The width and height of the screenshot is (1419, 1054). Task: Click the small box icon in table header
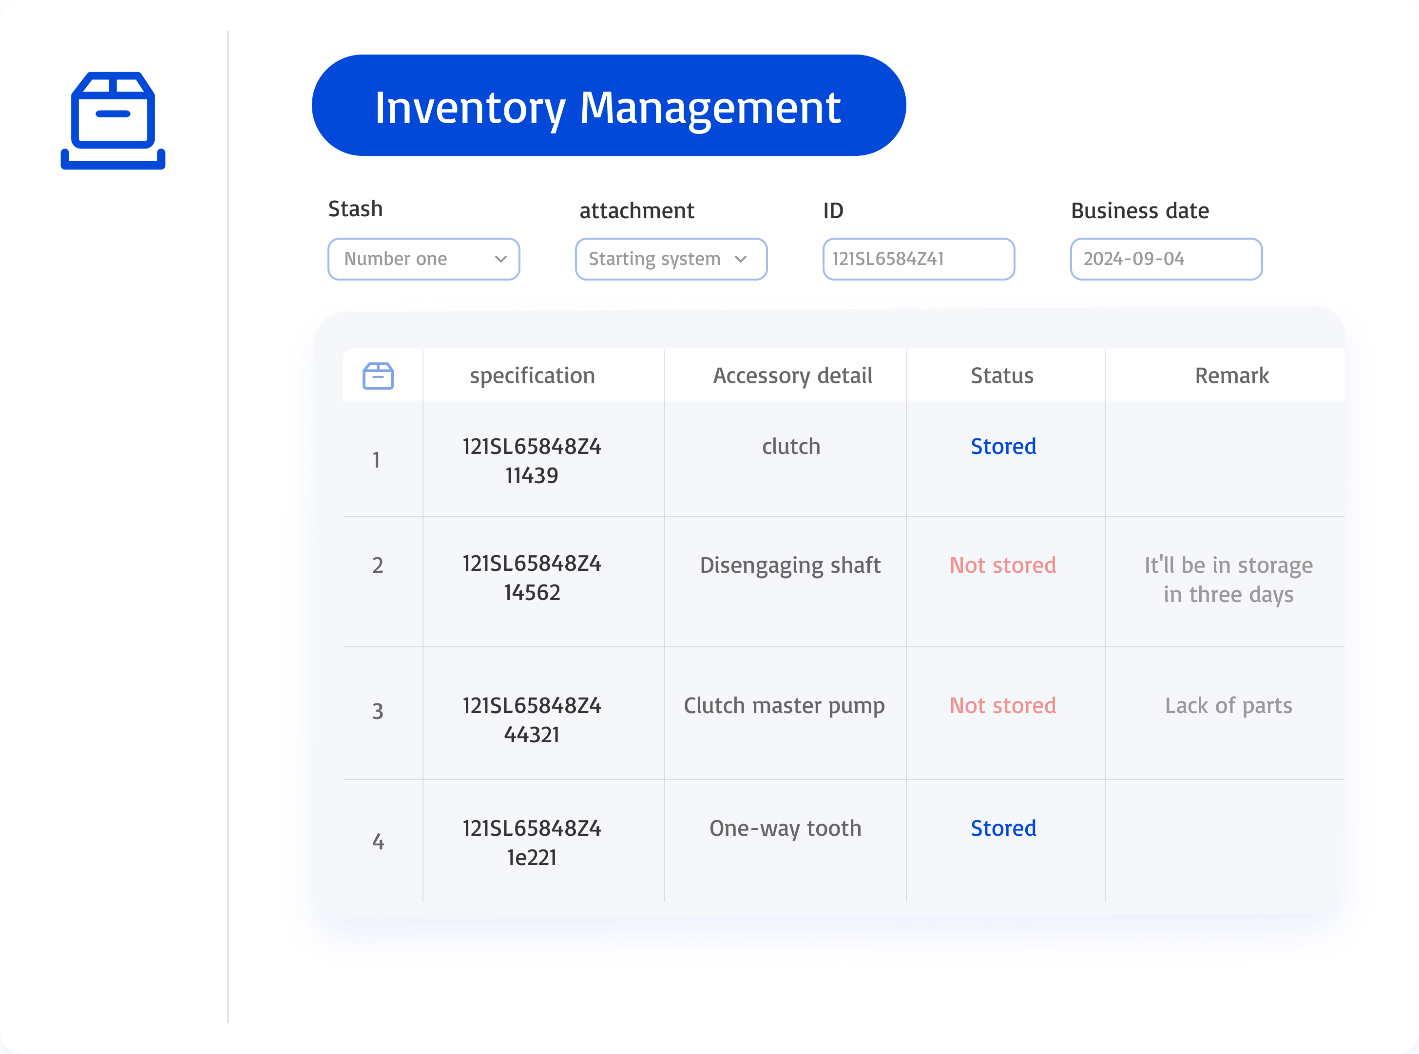pos(378,376)
